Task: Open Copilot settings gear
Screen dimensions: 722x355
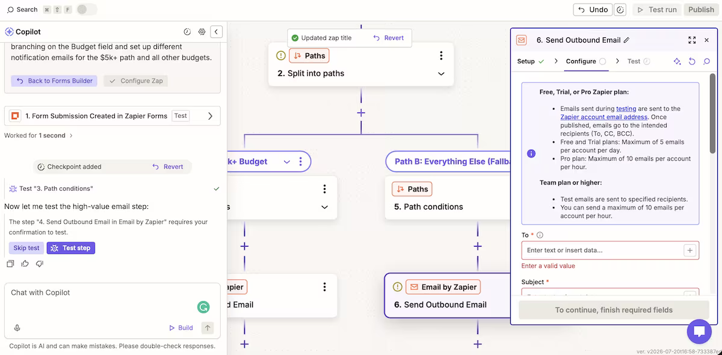Action: pos(202,32)
